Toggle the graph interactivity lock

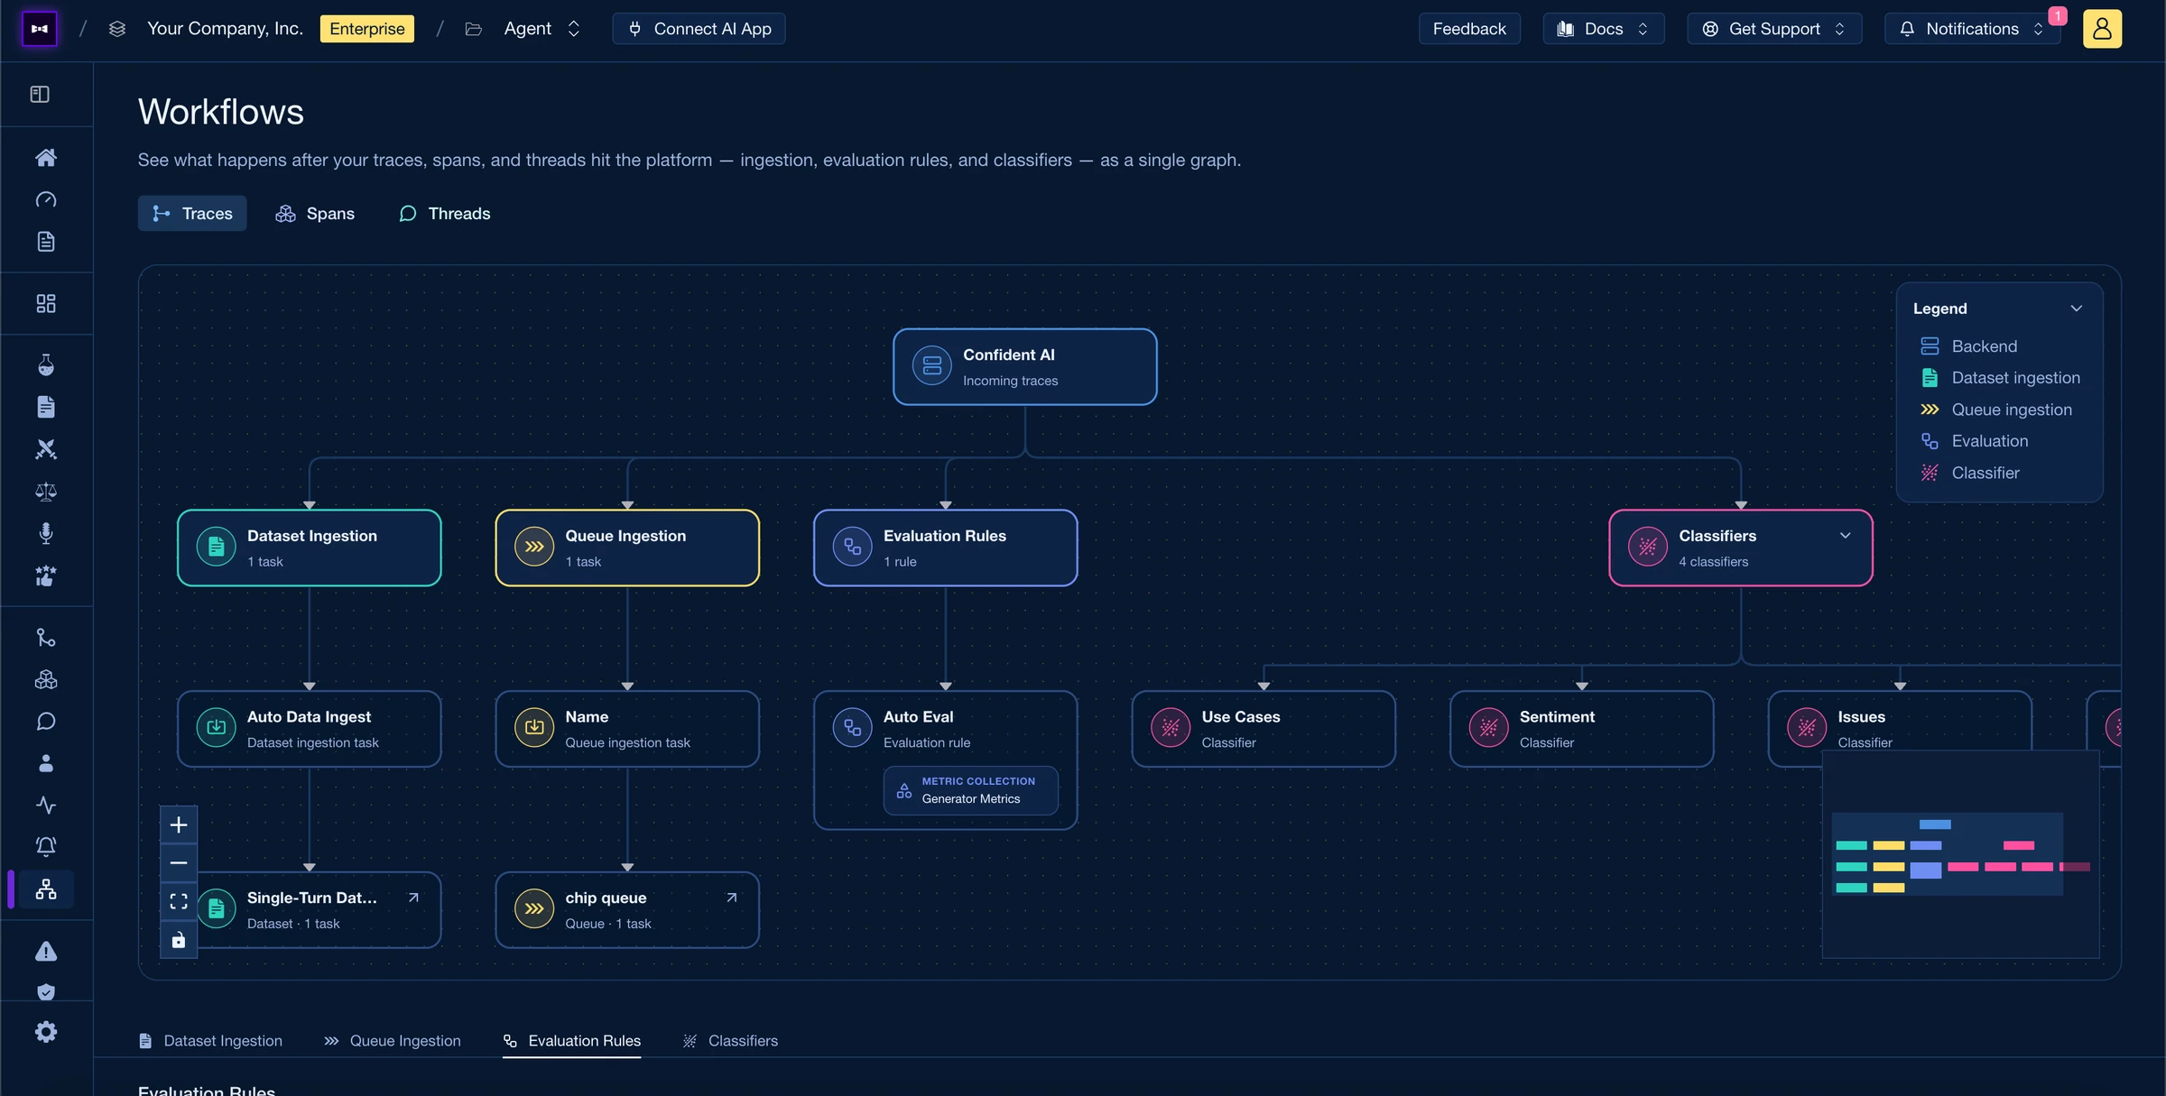(x=179, y=940)
